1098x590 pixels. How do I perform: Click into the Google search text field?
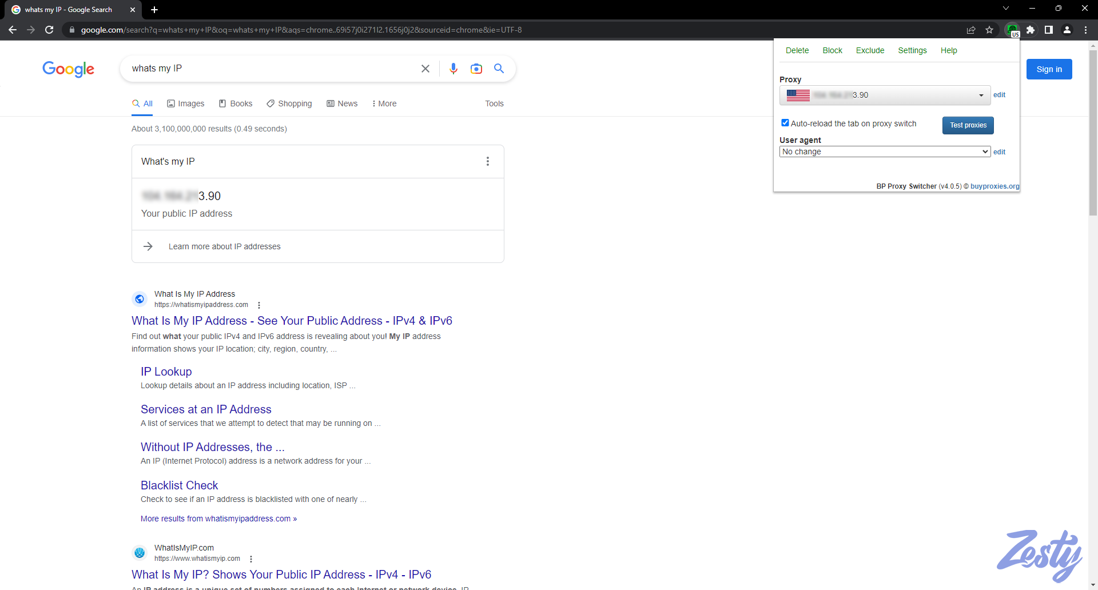(x=269, y=69)
